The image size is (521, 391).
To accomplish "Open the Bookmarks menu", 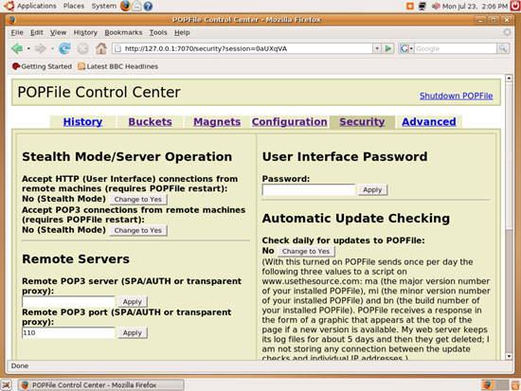I will click(x=123, y=32).
